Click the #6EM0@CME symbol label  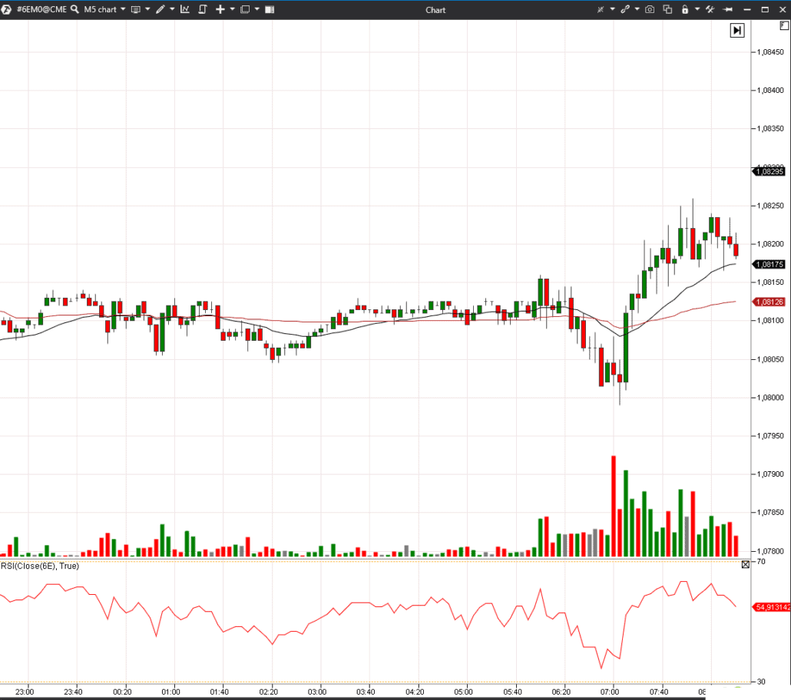coord(42,10)
